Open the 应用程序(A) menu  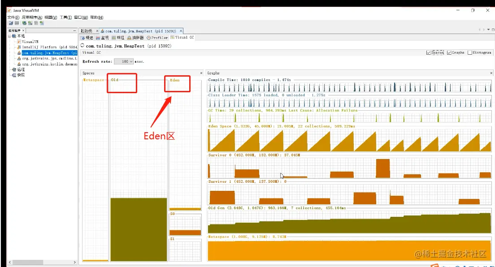point(32,17)
